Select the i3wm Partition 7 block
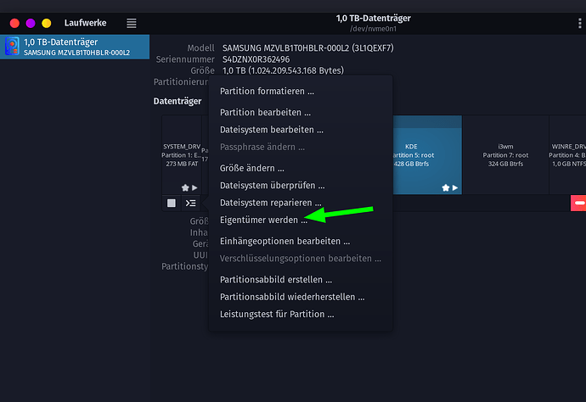Viewport: 586px width, 402px height. click(505, 155)
